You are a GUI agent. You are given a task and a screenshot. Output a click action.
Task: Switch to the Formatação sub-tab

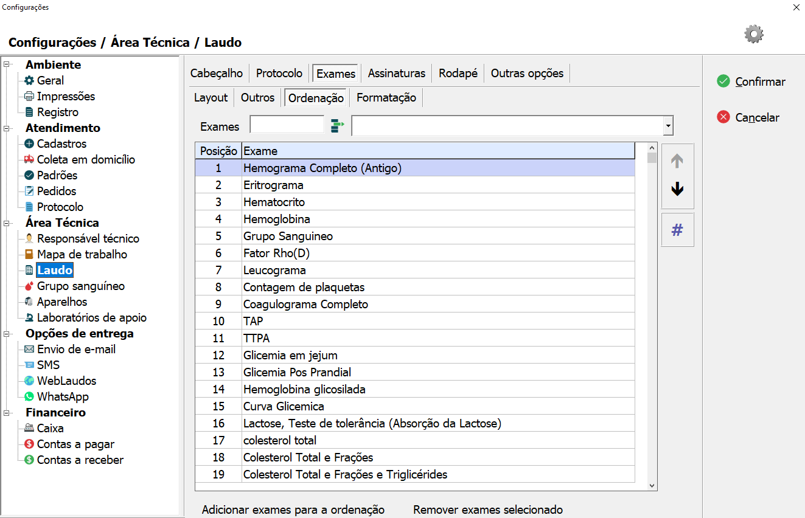point(386,98)
